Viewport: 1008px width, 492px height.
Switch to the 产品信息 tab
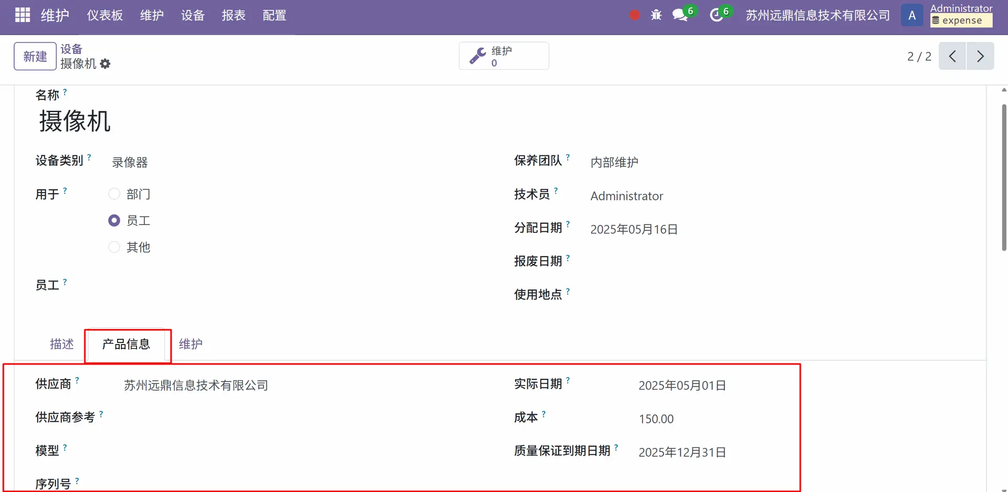tap(126, 344)
